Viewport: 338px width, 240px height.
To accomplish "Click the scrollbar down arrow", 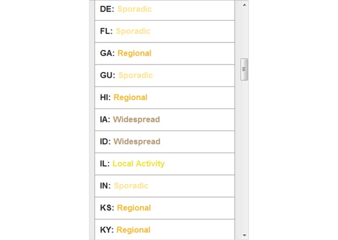I will (244, 235).
